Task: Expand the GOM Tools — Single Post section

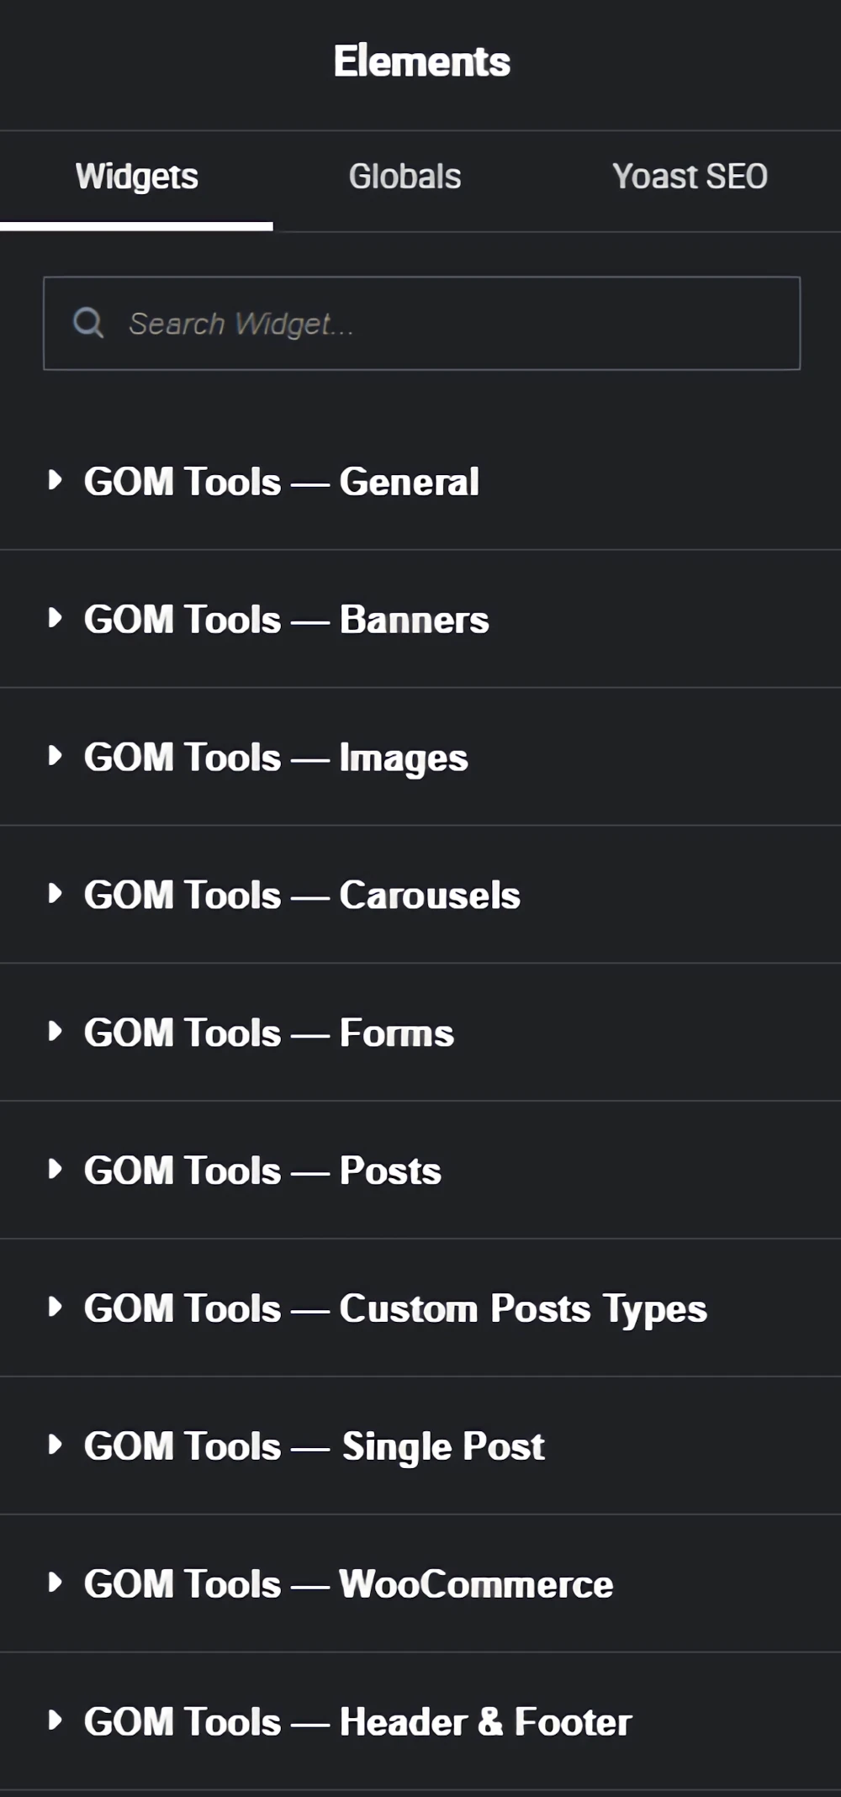Action: click(313, 1446)
